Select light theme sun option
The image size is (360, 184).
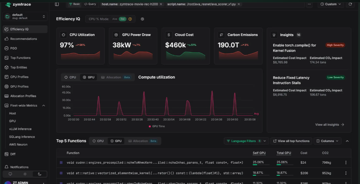pyautogui.click(x=25, y=174)
